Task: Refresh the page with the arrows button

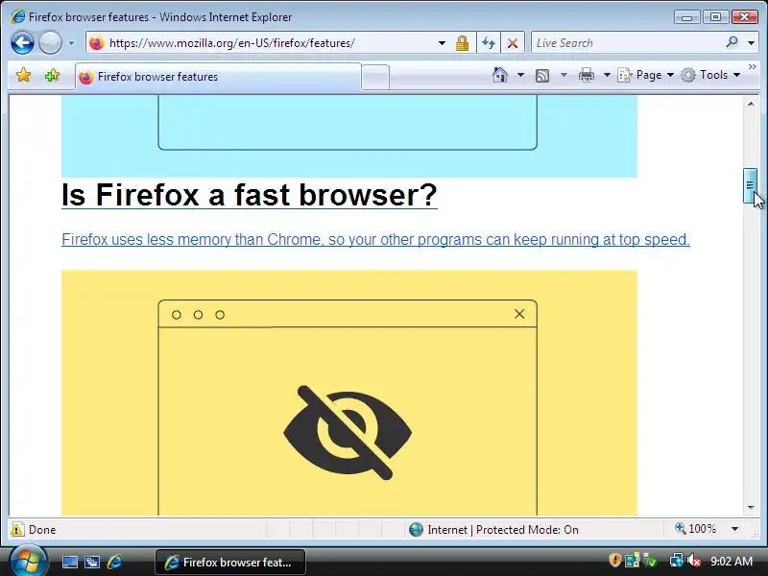Action: 489,43
